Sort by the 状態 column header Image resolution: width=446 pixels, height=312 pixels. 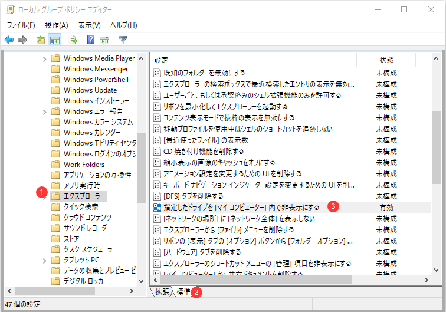point(386,60)
